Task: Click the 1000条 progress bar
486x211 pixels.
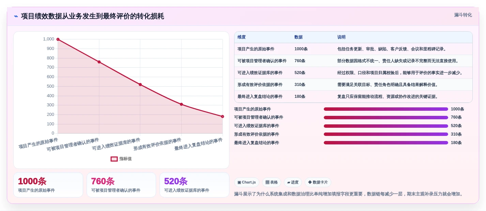Action: (386, 109)
